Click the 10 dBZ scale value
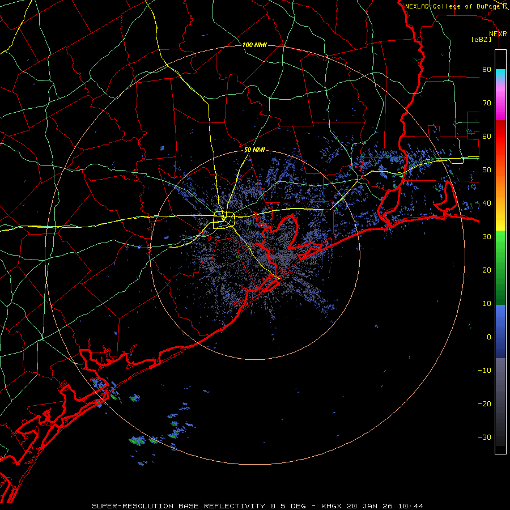This screenshot has width=510, height=510. (x=487, y=304)
